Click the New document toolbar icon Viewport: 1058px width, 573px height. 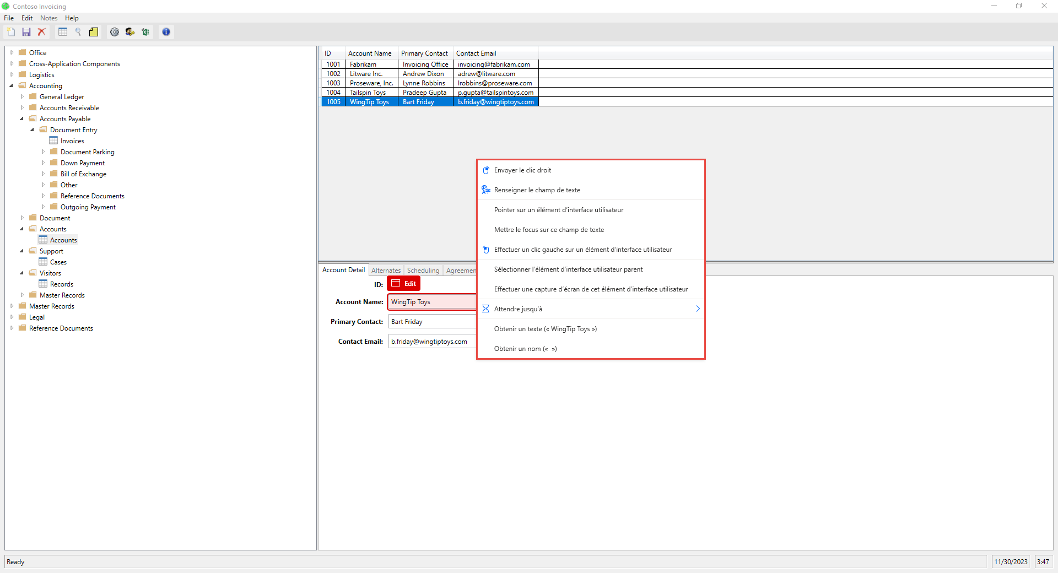11,32
